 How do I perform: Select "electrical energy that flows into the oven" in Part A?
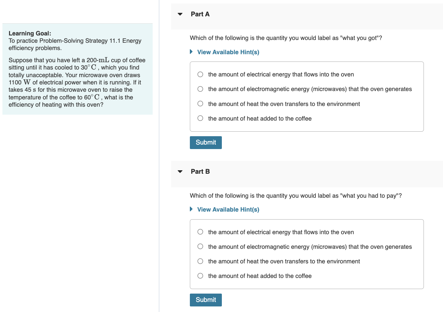(200, 74)
